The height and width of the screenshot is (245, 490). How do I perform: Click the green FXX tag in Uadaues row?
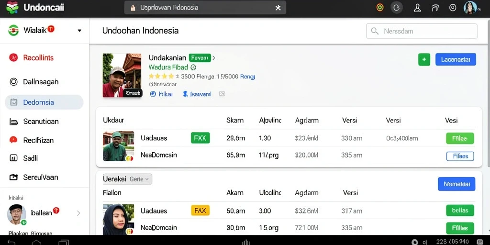200,138
